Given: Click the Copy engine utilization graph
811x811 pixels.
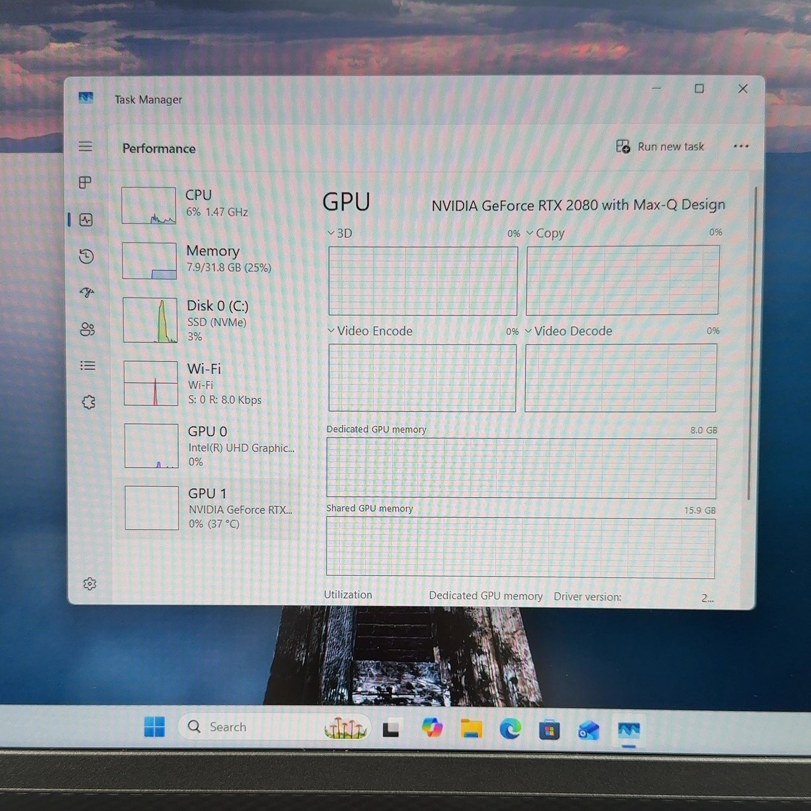Looking at the screenshot, I should coord(622,280).
